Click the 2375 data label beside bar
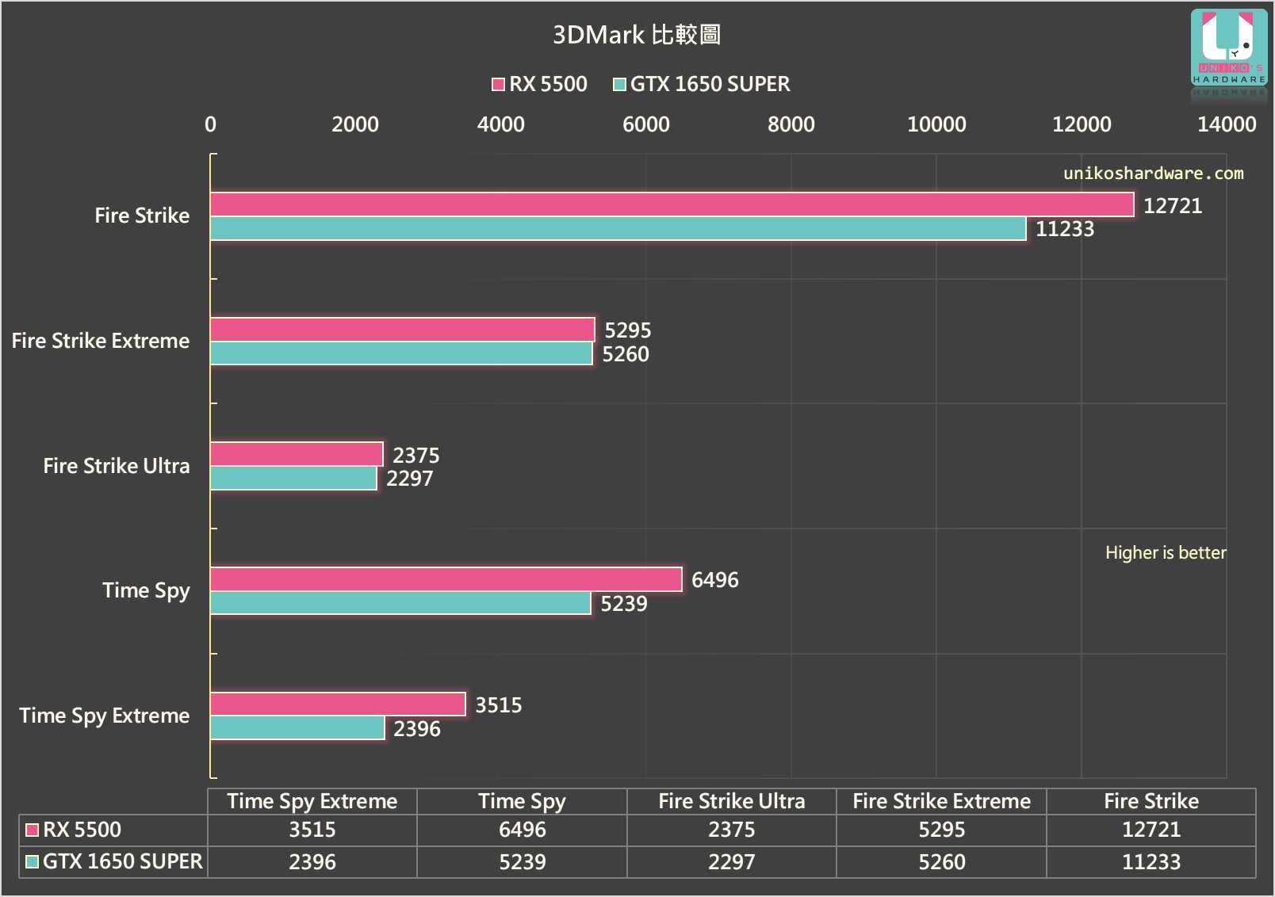 [416, 456]
